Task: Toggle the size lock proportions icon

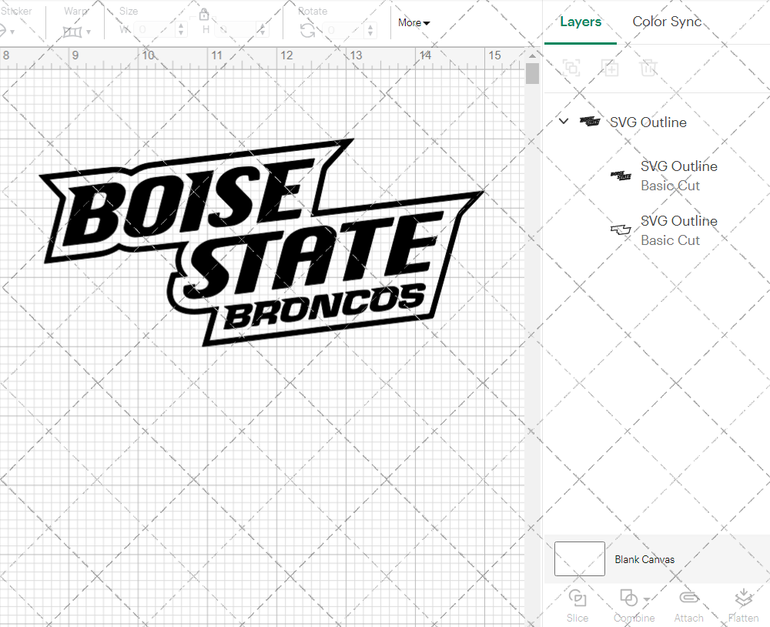Action: pos(204,14)
